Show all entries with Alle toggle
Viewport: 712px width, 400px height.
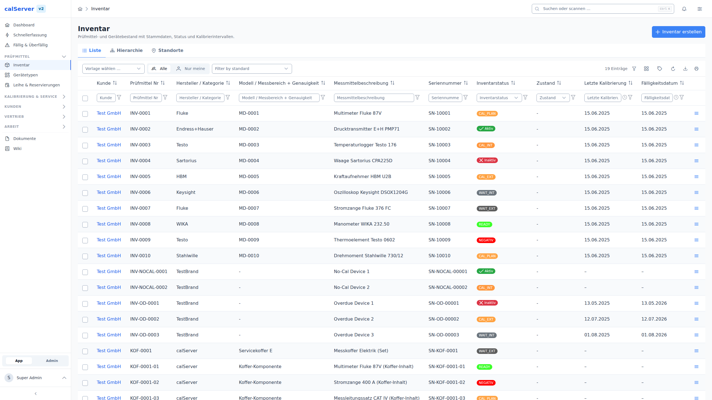click(159, 69)
